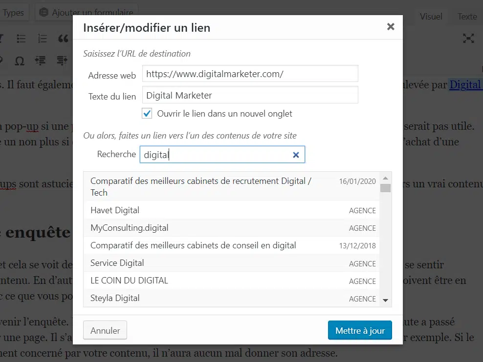Click the increase indent icon
Viewport: 483px width, 362px height.
coord(62,61)
